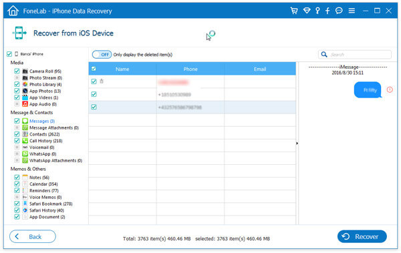This screenshot has height=253, width=401.
Task: Uncheck the select-all checkbox in Name header
Action: [x=94, y=69]
